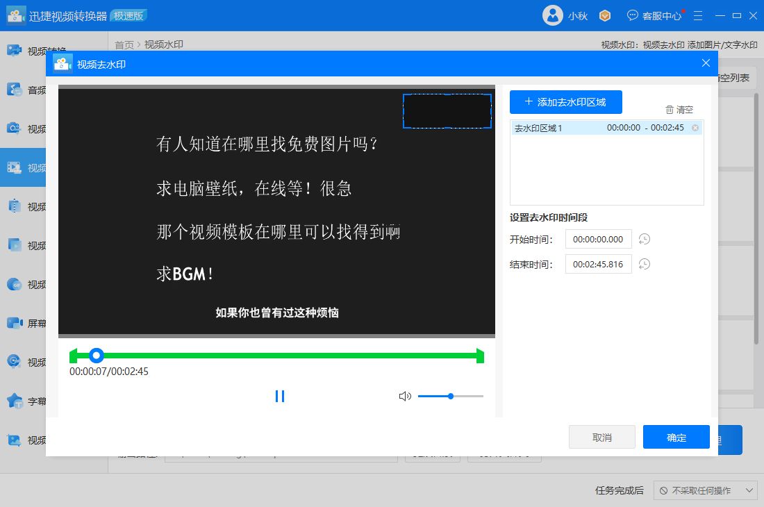
Task: Mute the video using the speaker icon
Action: tap(405, 396)
